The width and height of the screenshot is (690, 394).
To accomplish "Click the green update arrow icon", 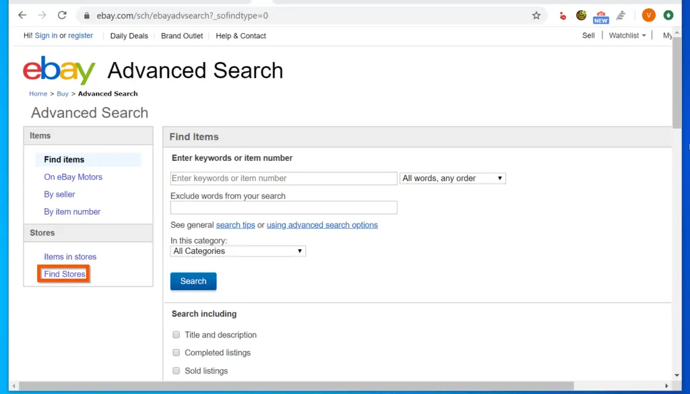I will (x=668, y=15).
